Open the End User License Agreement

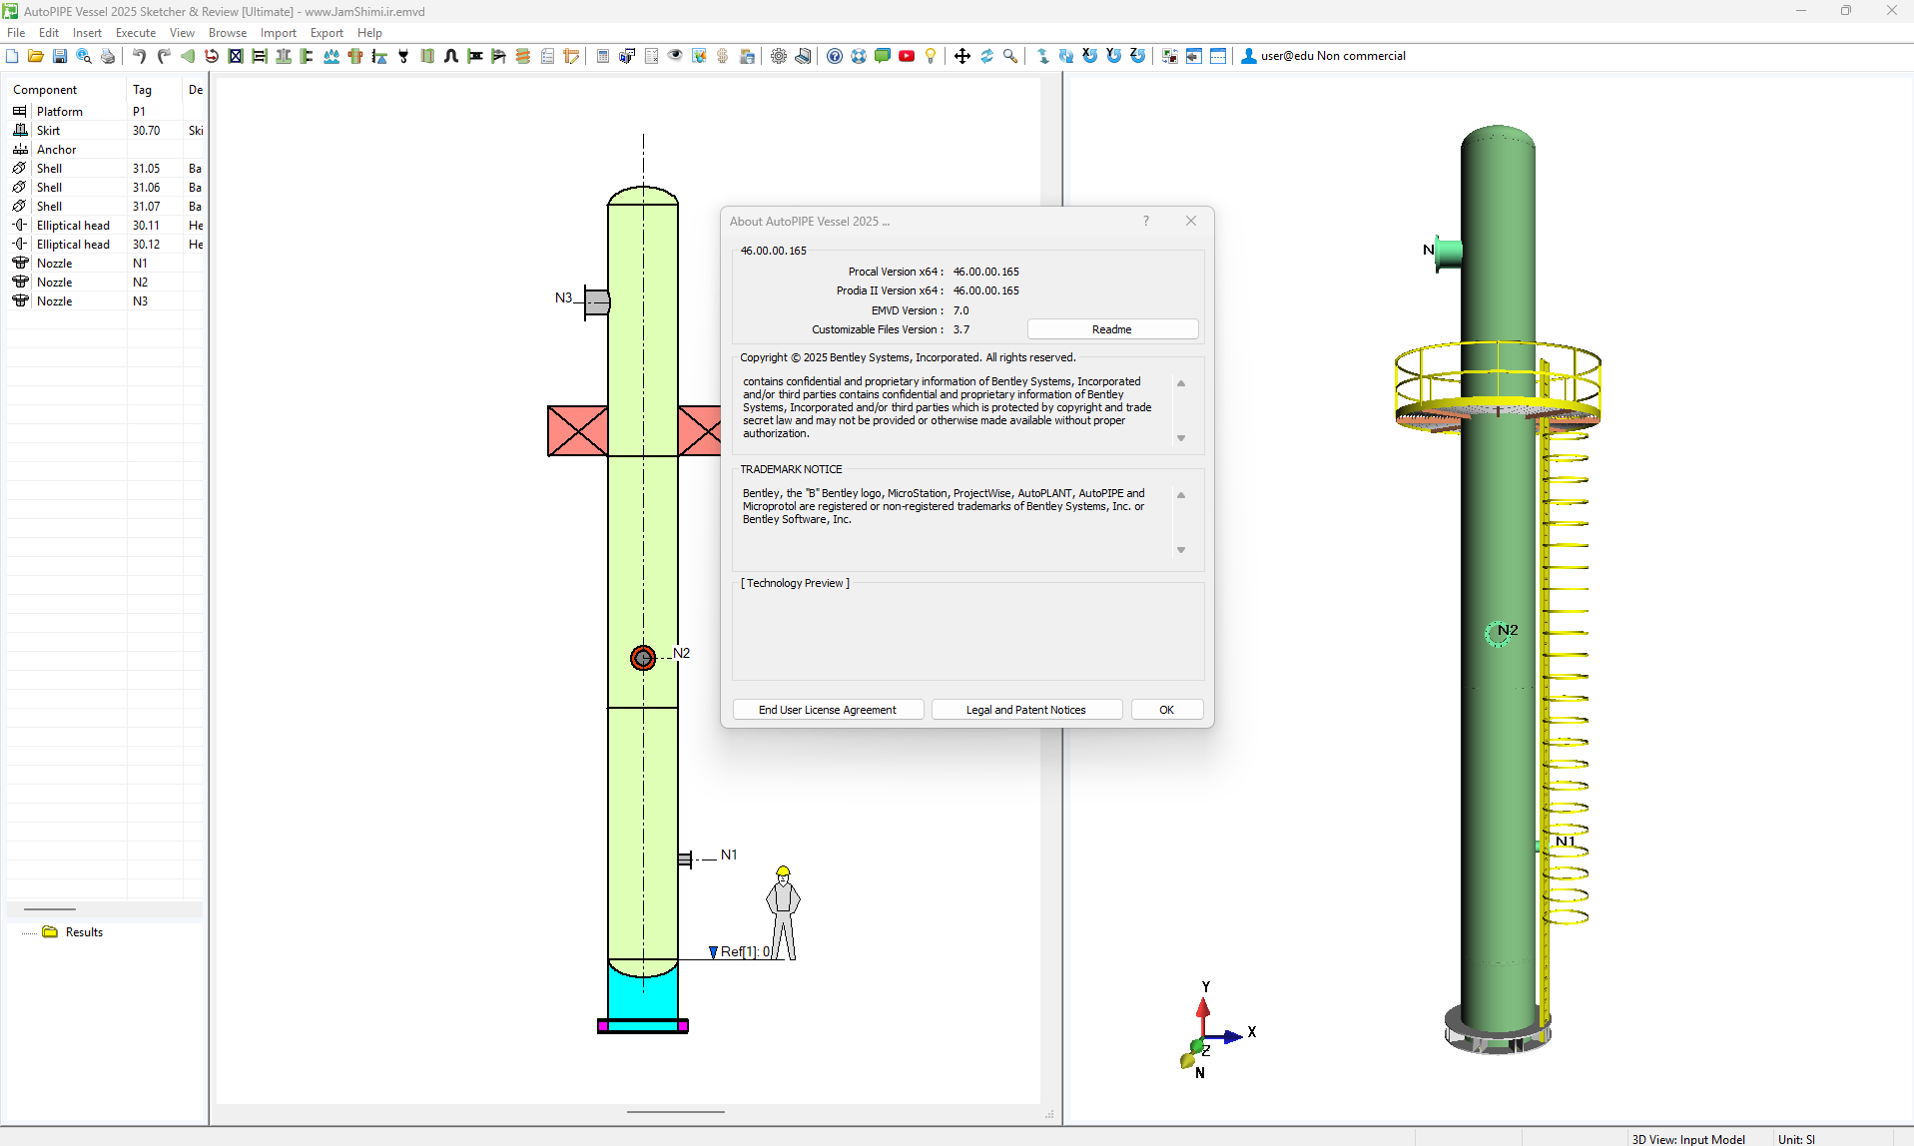pyautogui.click(x=827, y=710)
